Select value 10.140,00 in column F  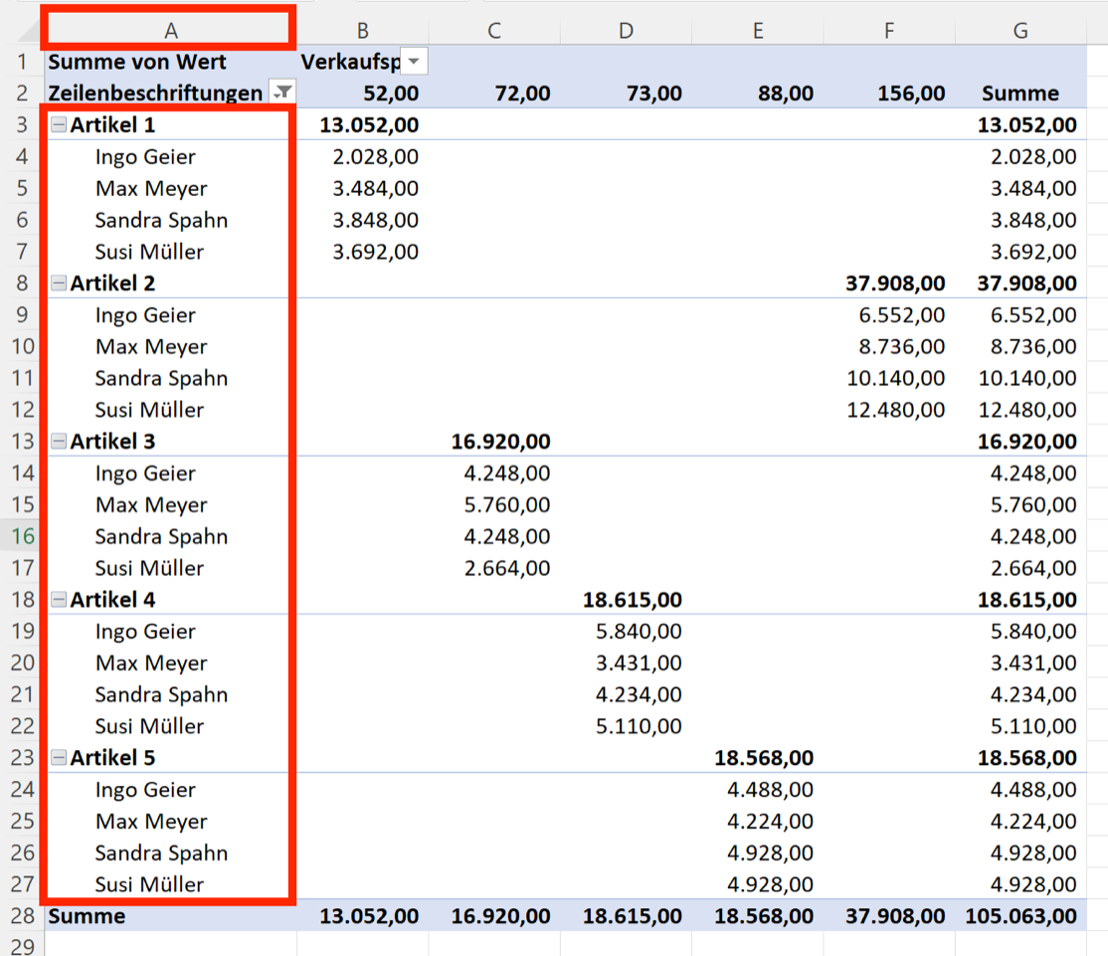[x=895, y=379]
